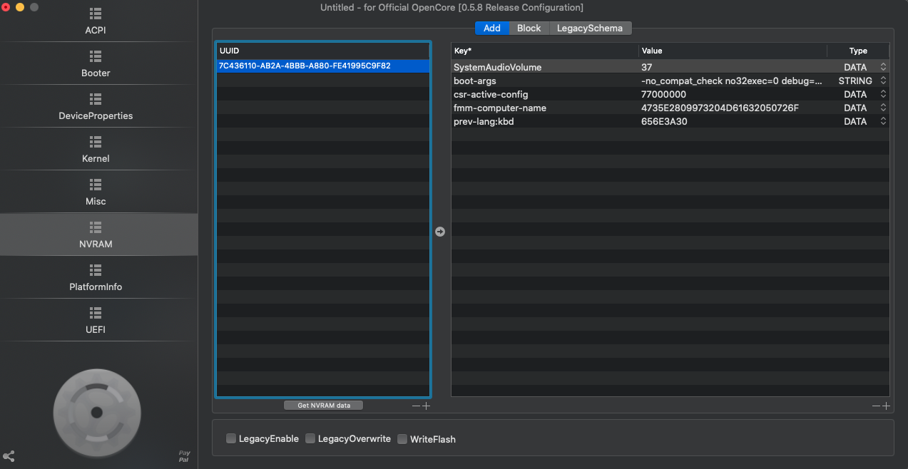Viewport: 908px width, 469px height.
Task: Click the value 4735E2809973204D61632050726F
Action: (720, 108)
